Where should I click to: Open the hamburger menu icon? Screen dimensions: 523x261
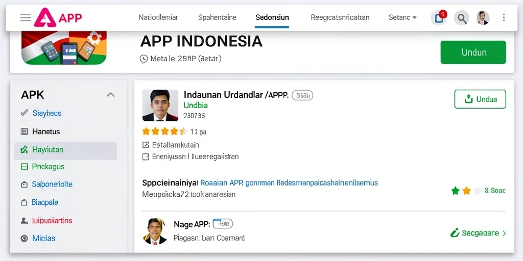[x=26, y=18]
